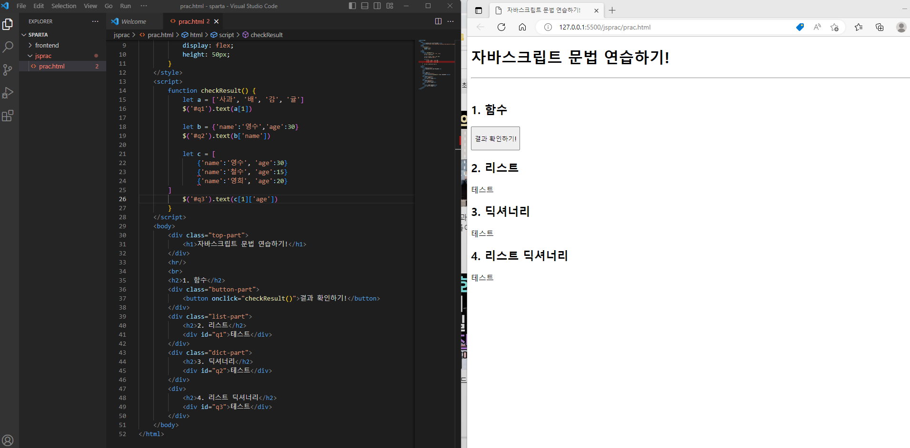This screenshot has width=910, height=448.
Task: Open the shopping price tag icon
Action: 800,27
